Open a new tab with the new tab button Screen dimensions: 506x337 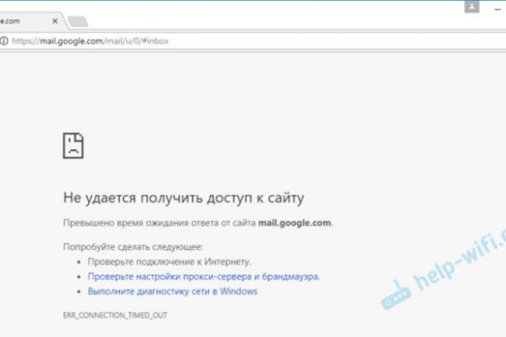pos(77,20)
